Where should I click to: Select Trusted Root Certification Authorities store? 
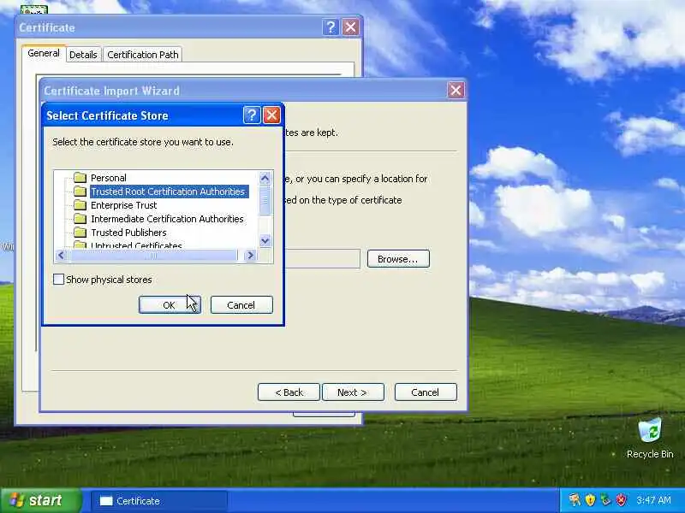pyautogui.click(x=169, y=192)
